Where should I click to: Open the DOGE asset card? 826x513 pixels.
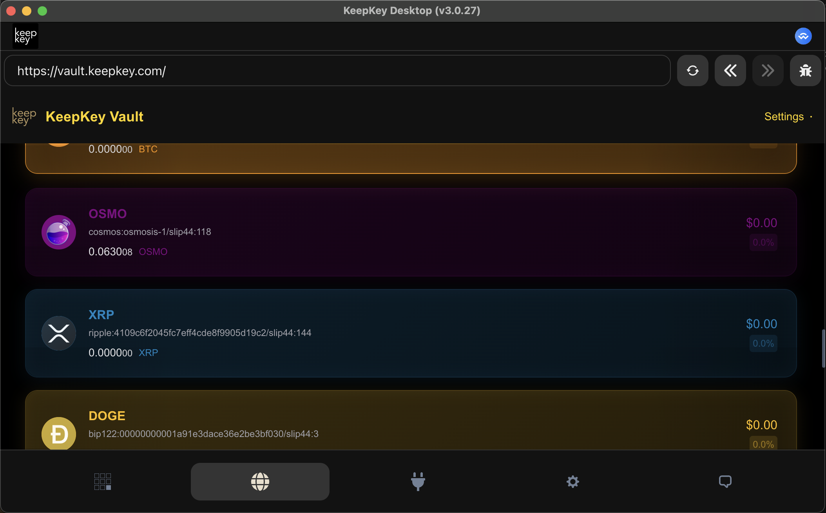411,420
